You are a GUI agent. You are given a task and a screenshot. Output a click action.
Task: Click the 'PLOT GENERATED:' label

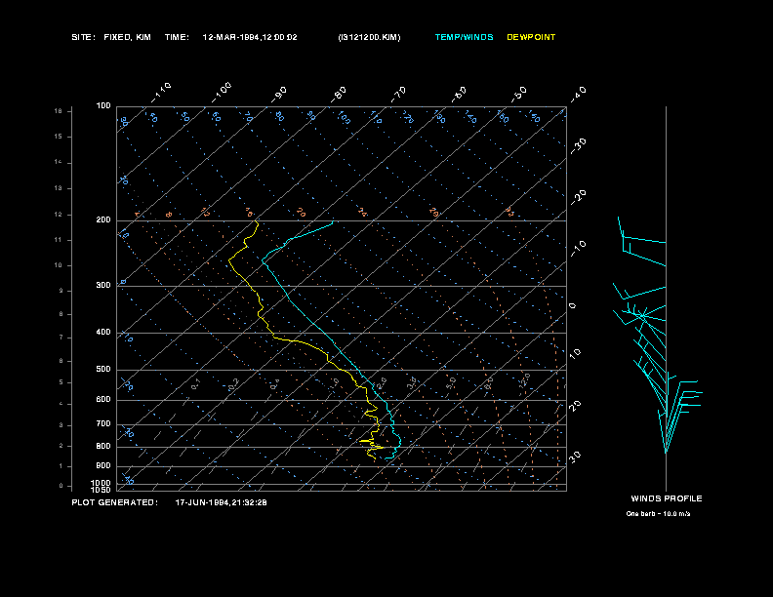click(x=115, y=502)
